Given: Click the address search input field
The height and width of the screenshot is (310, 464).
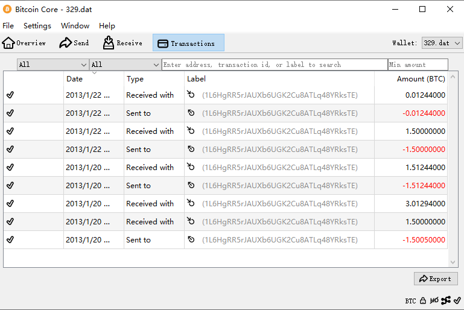Looking at the screenshot, I should (x=274, y=65).
